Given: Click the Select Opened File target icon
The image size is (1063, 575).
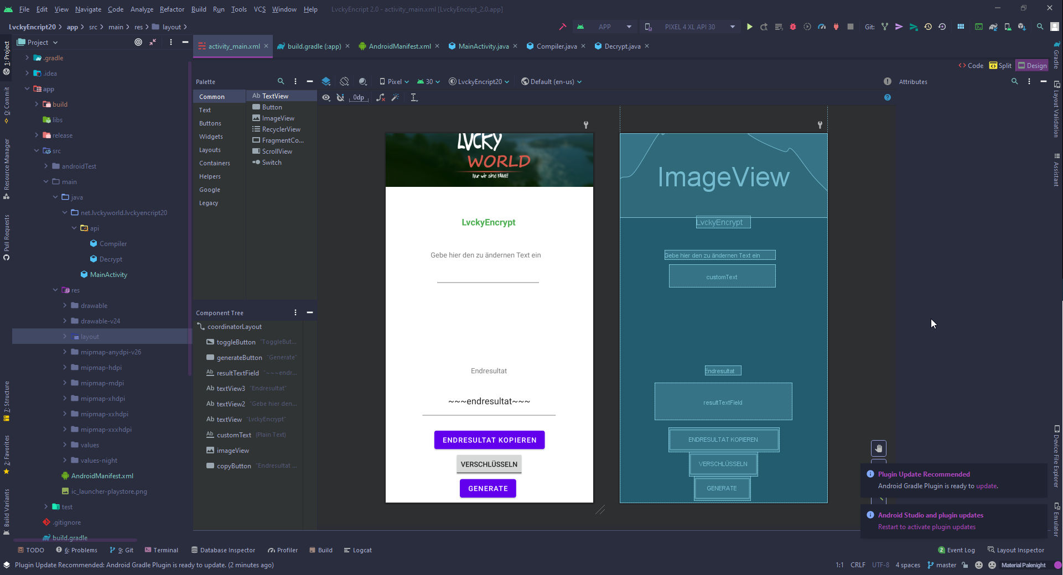Looking at the screenshot, I should point(138,42).
